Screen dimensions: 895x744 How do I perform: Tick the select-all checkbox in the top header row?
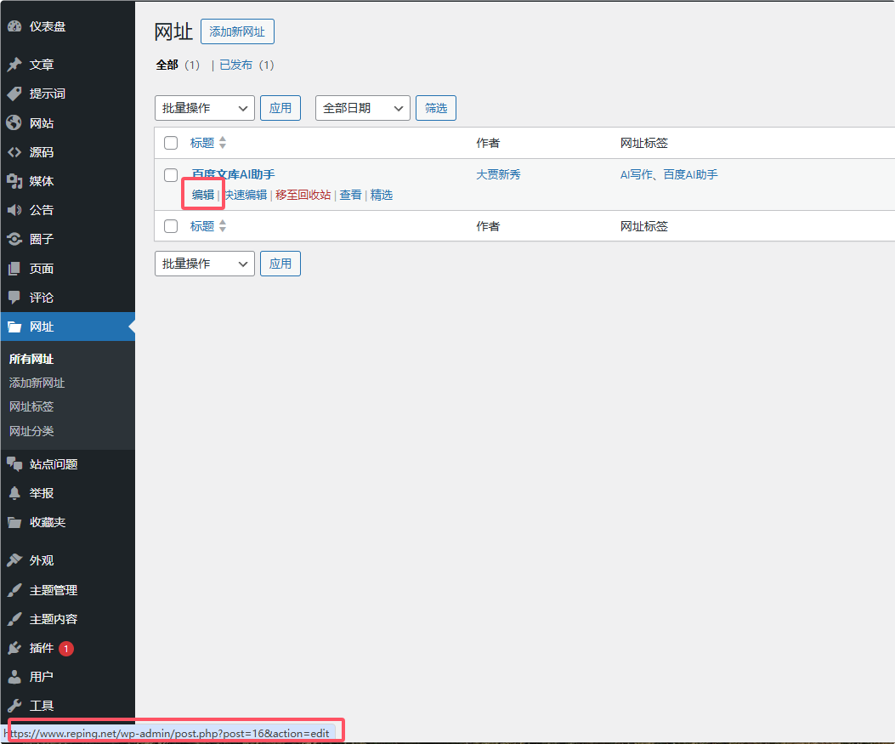pos(171,143)
